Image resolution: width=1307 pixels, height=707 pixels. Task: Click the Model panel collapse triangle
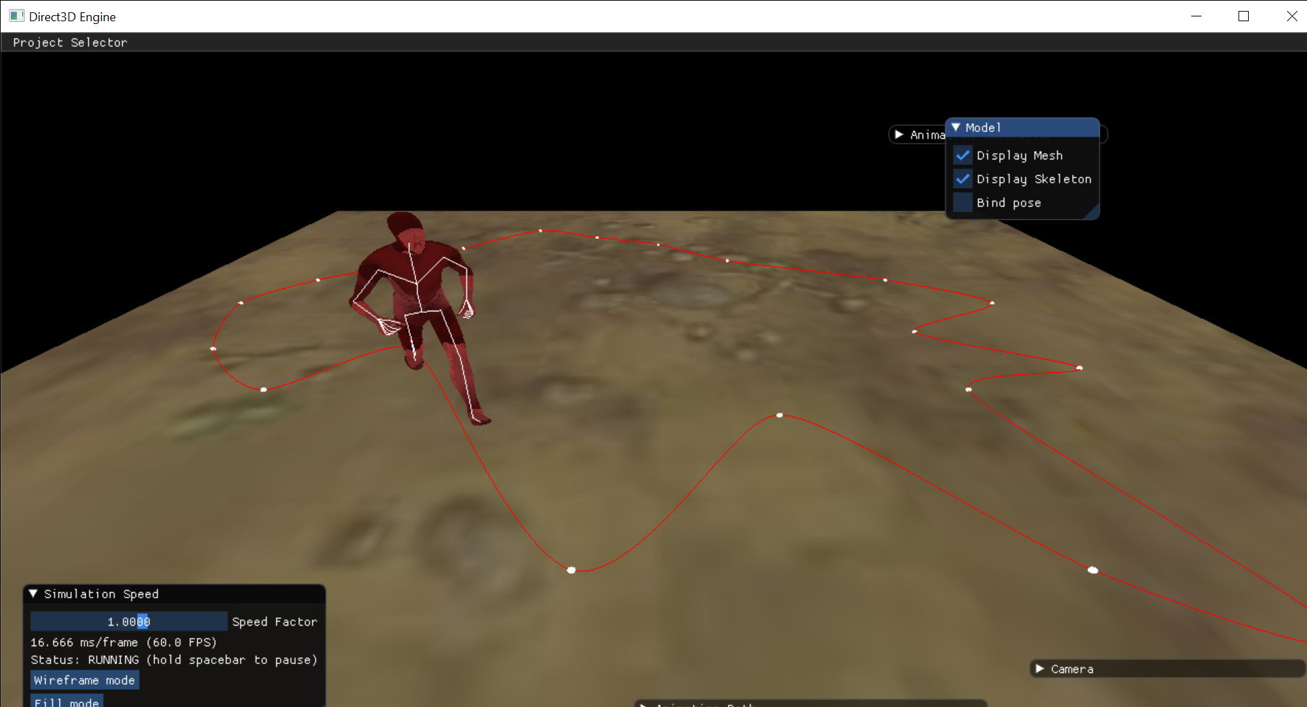coord(957,127)
